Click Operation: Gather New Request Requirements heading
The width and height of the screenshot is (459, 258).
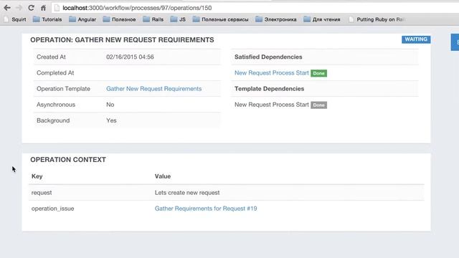pos(122,40)
